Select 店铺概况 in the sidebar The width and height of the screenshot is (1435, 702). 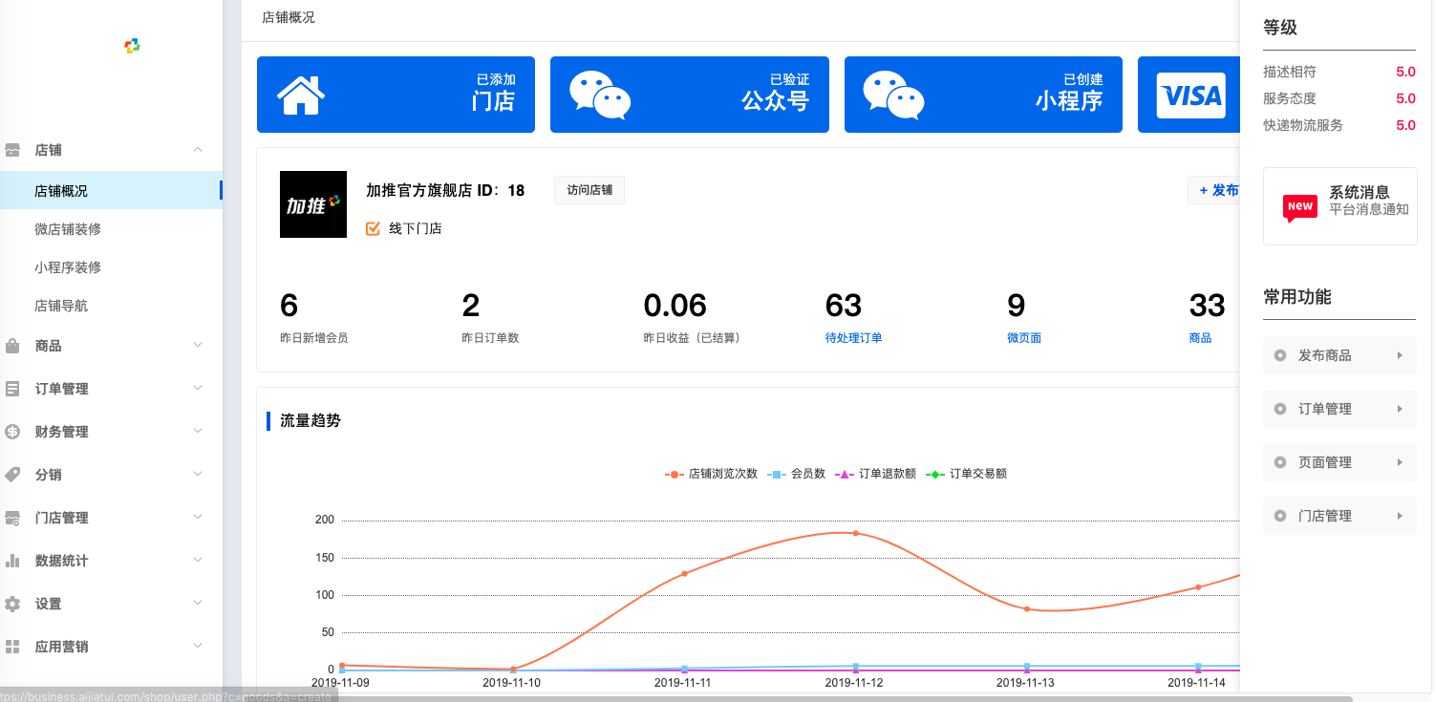tap(111, 191)
